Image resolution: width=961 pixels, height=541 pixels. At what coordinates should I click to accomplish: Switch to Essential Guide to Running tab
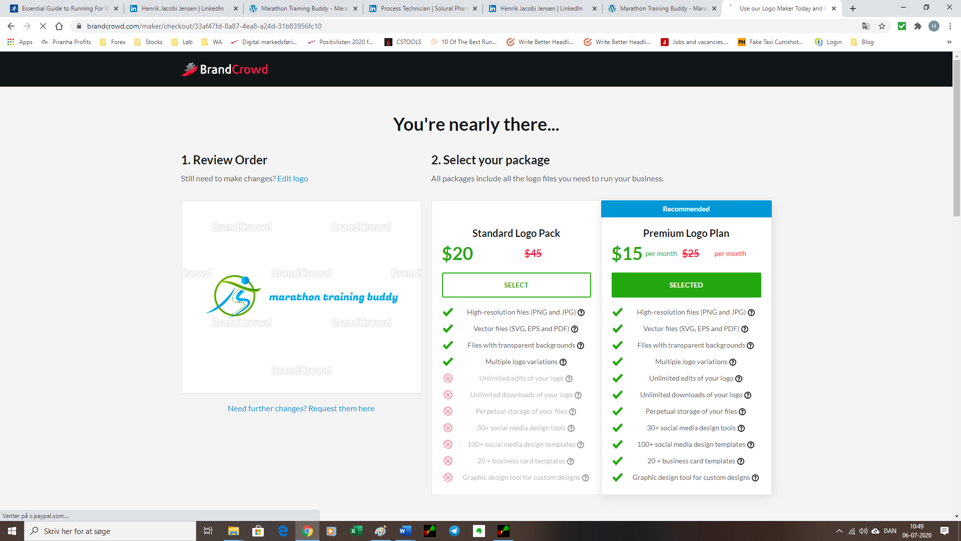point(64,9)
